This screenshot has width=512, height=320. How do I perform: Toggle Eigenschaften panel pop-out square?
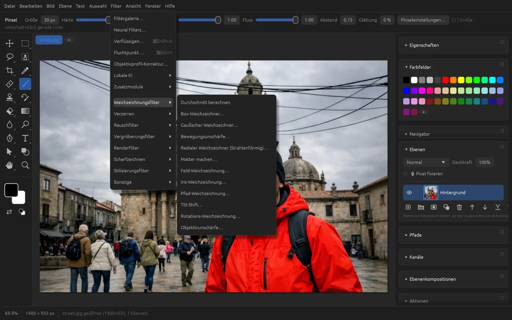[502, 42]
